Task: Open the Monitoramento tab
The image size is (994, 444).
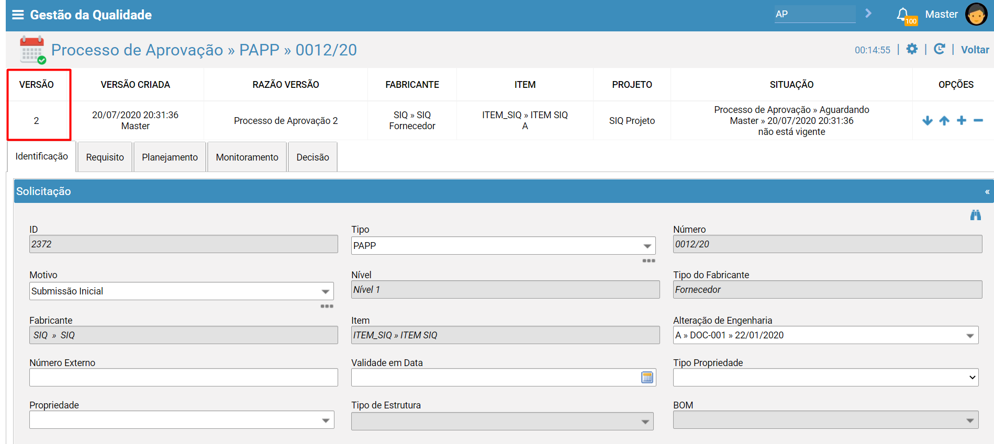Action: (247, 157)
